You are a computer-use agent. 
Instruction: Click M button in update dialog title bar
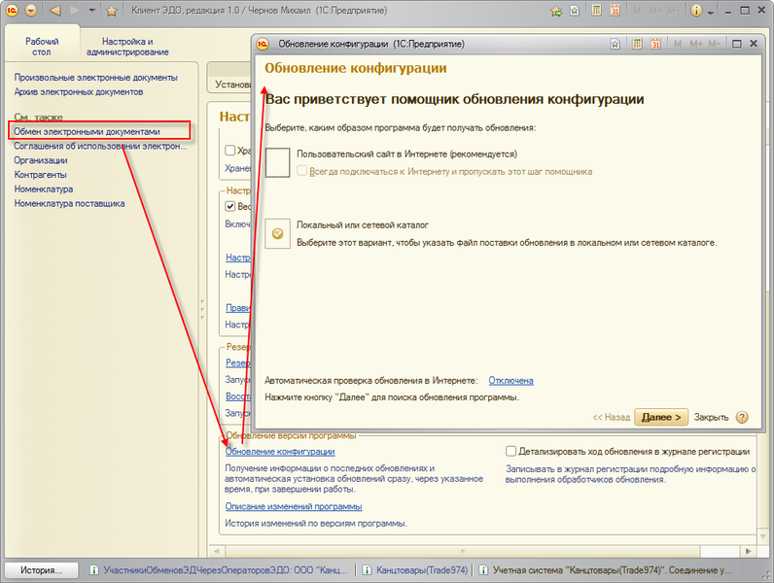pos(678,44)
